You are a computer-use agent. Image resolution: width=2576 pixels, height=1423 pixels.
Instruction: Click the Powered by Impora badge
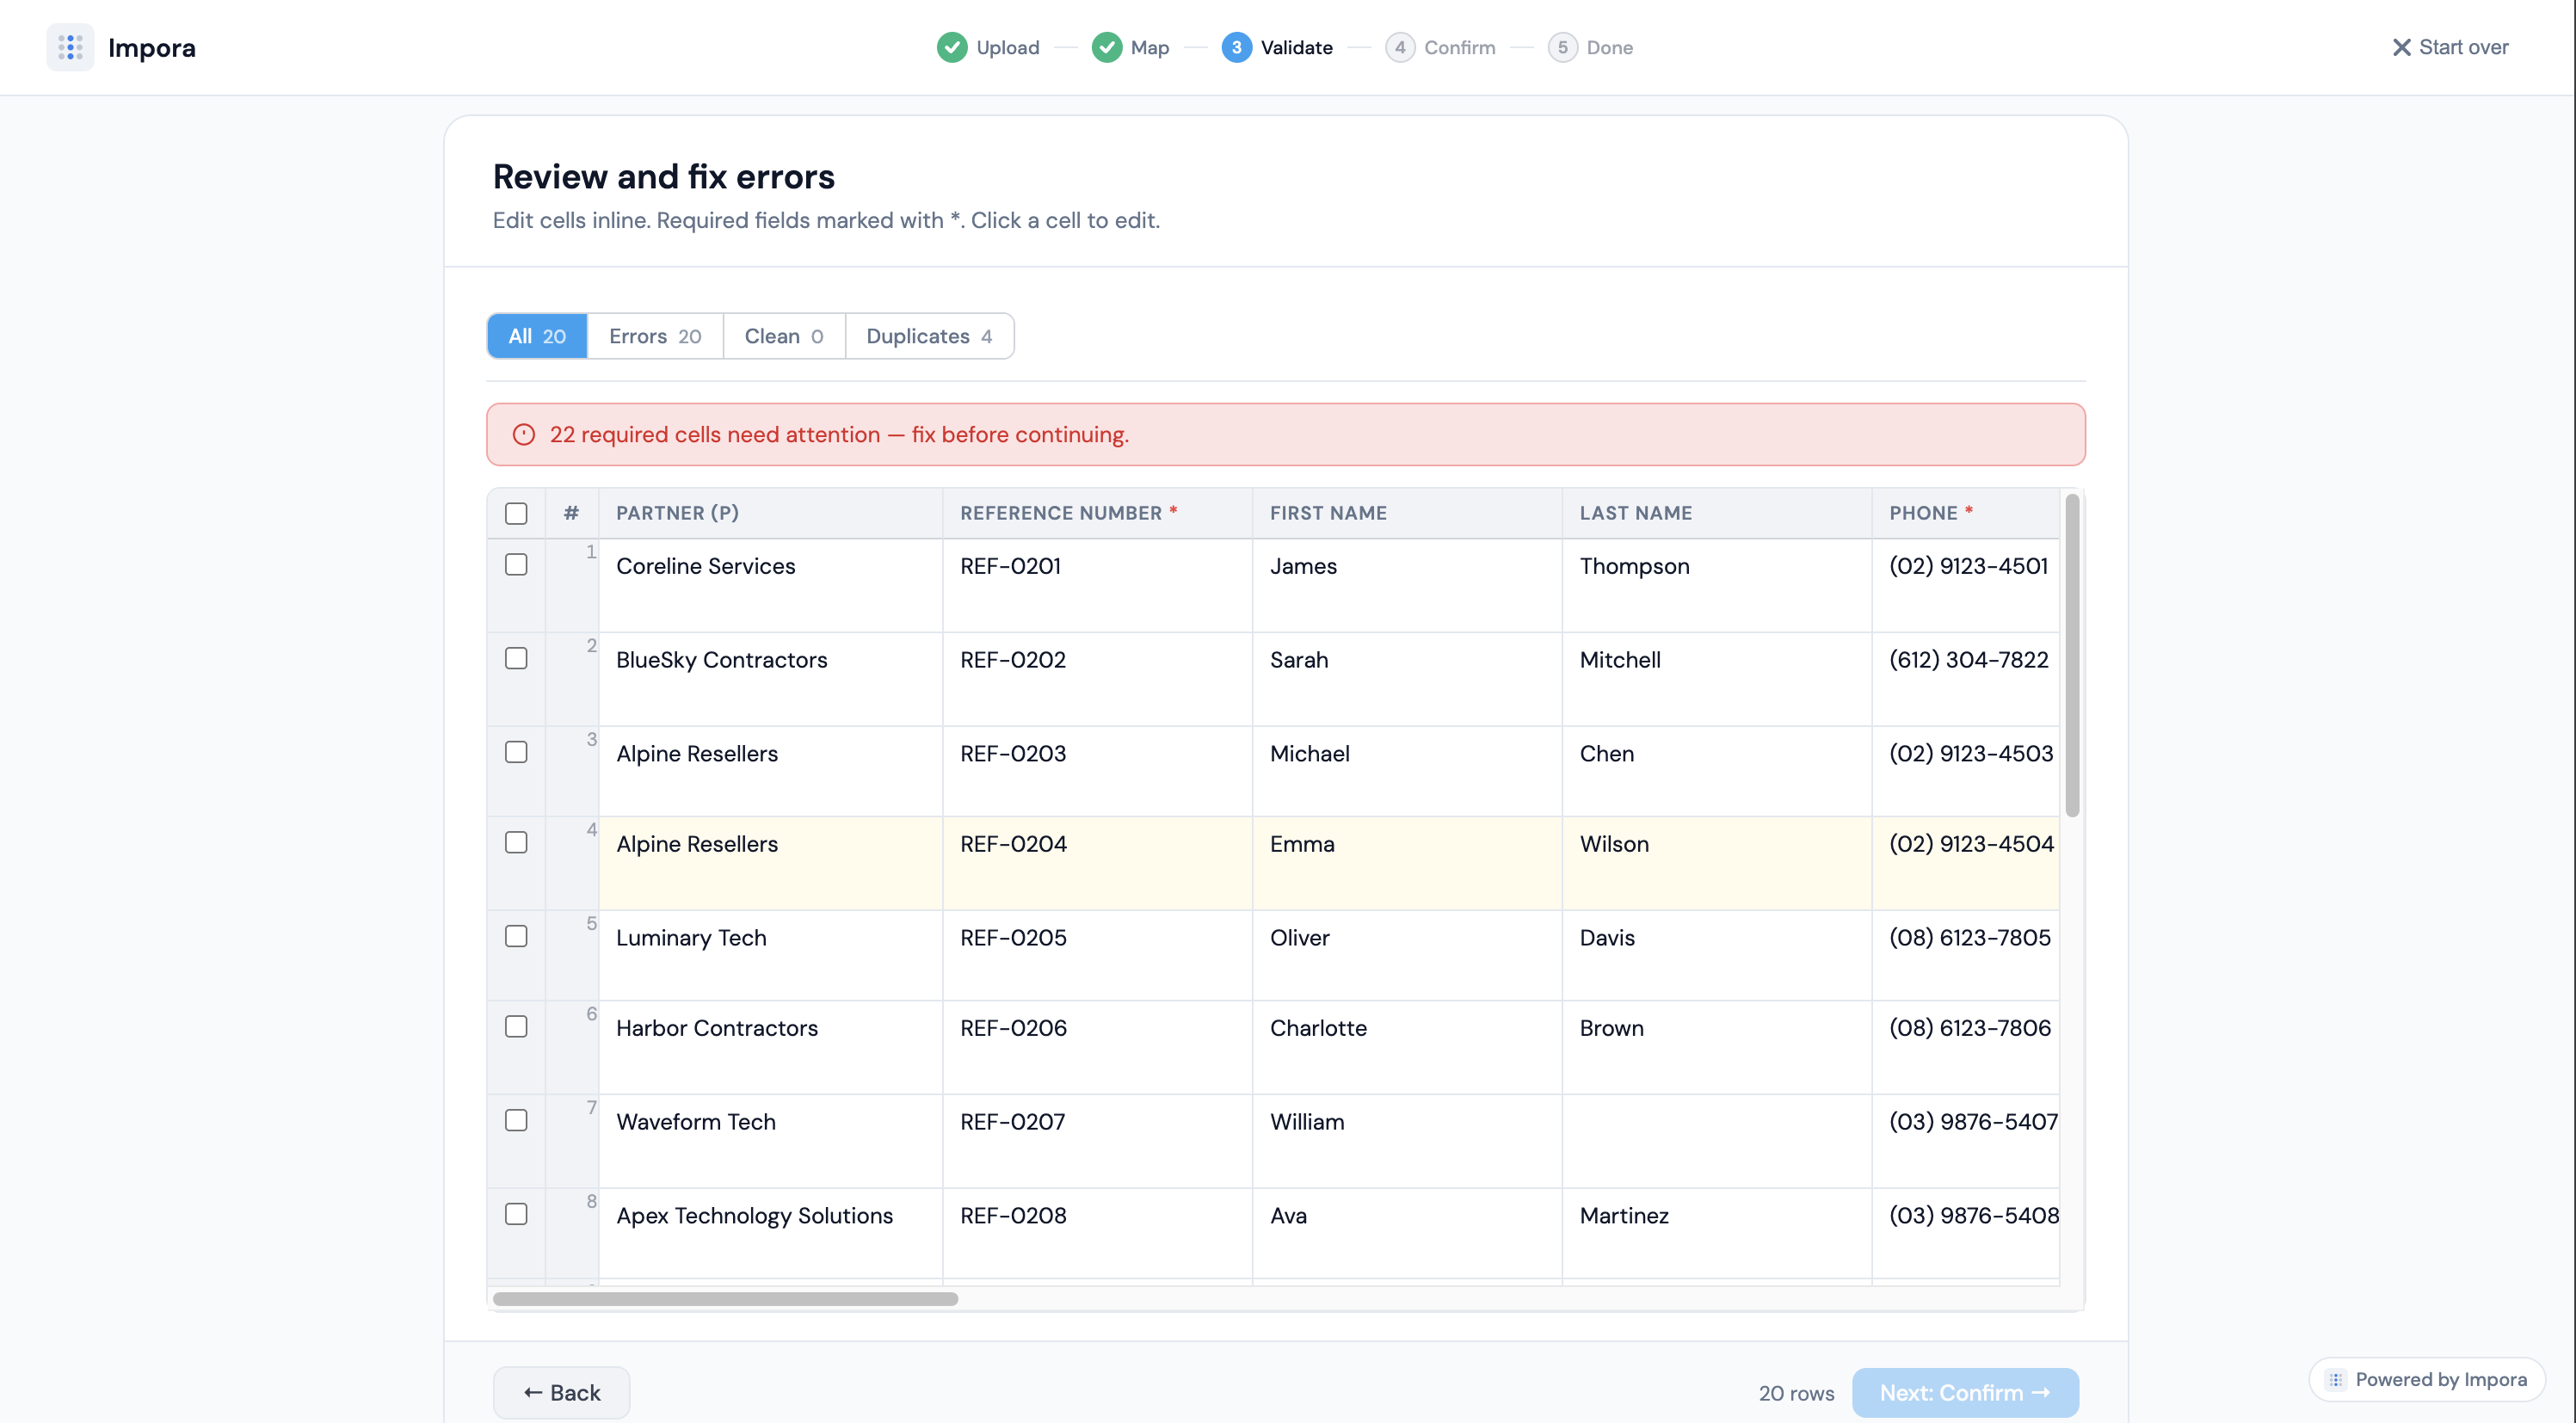(x=2426, y=1379)
